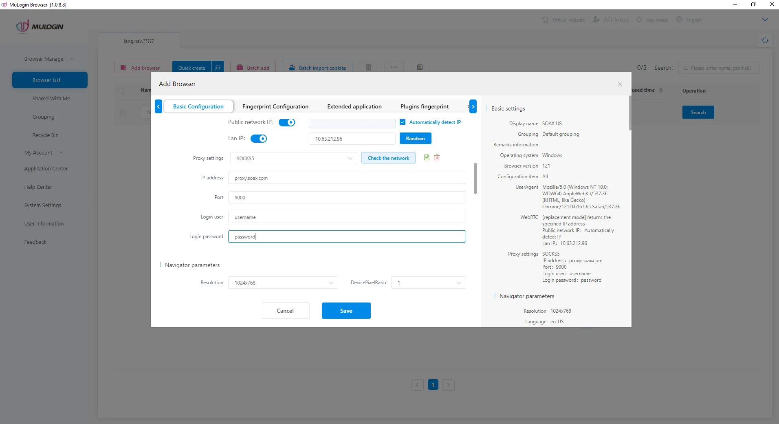Click the MuLogin logo in the sidebar

[x=40, y=26]
